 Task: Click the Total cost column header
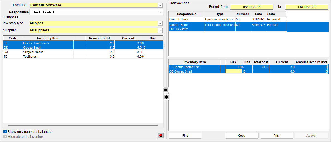tap(261, 62)
